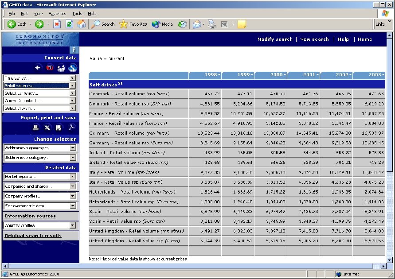Click the back arrow icon under Convert data

38,67
